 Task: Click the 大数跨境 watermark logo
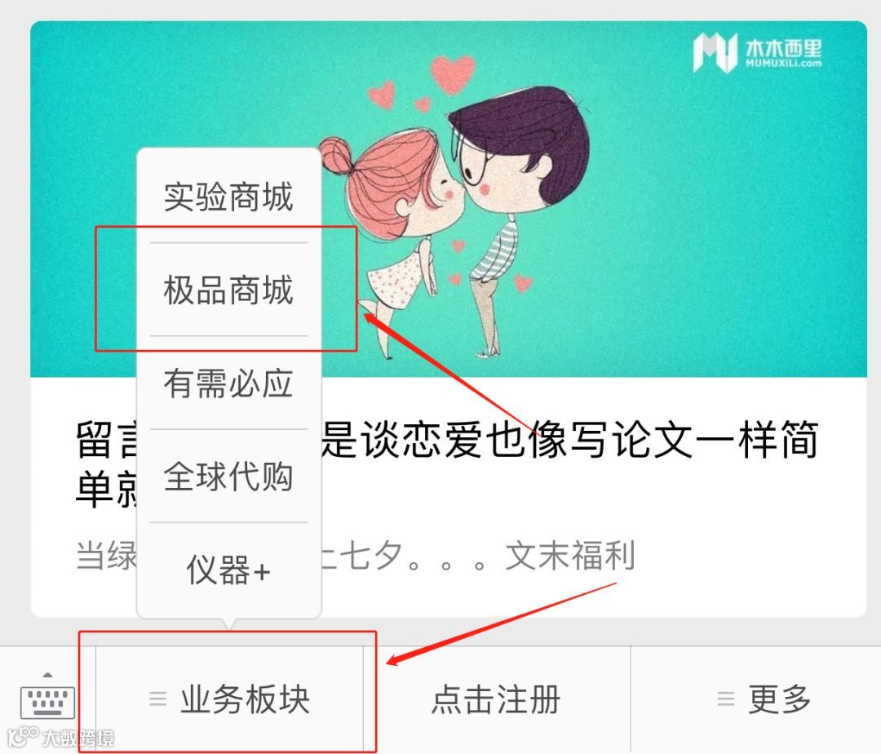pos(60,737)
